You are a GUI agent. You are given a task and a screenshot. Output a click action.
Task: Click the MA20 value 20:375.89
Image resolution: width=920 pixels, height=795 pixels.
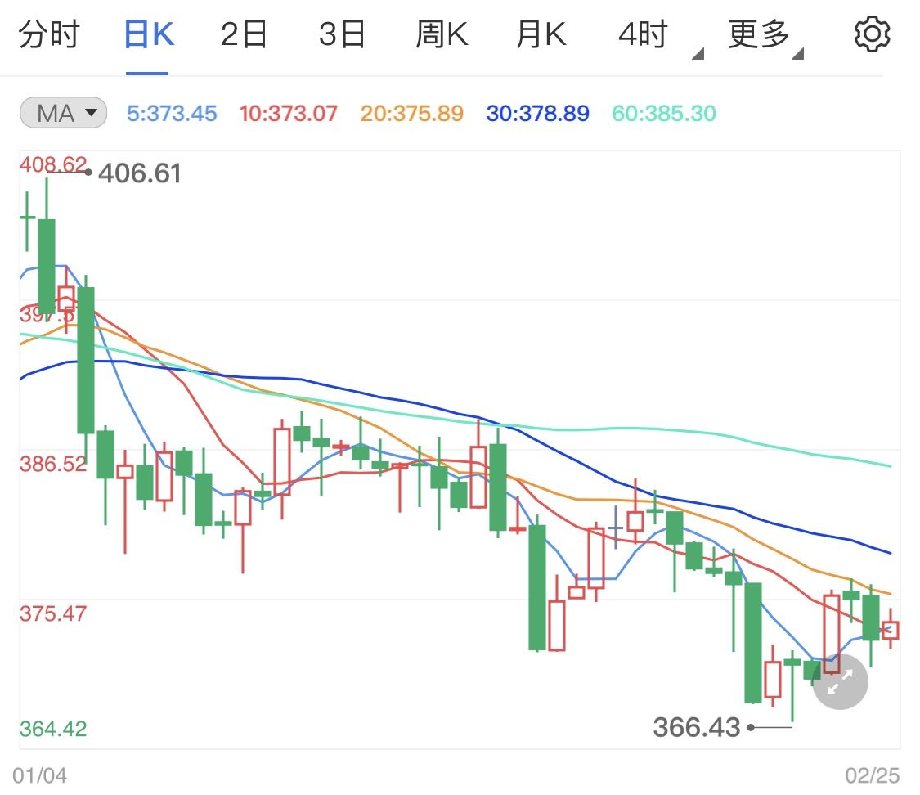(x=412, y=113)
